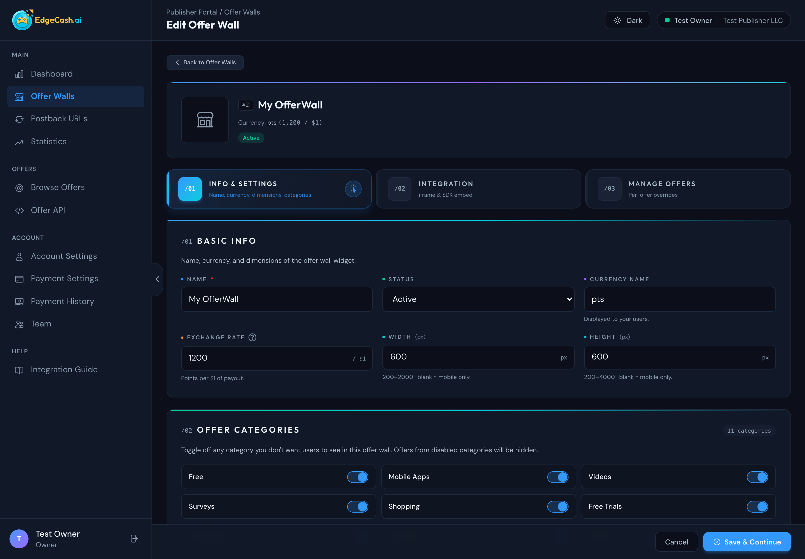Click the Statistics trend line icon

point(19,142)
